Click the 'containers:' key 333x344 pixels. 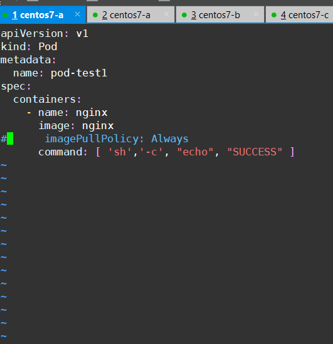pos(45,100)
